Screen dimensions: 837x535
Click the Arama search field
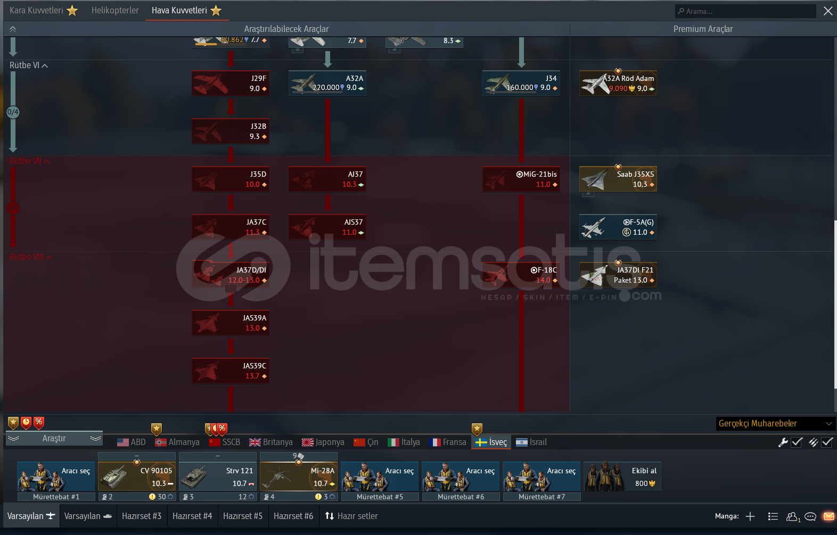pyautogui.click(x=745, y=11)
